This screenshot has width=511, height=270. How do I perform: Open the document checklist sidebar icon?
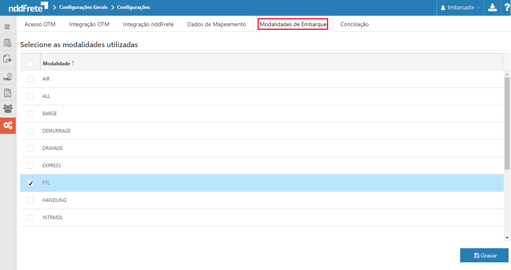pyautogui.click(x=7, y=43)
